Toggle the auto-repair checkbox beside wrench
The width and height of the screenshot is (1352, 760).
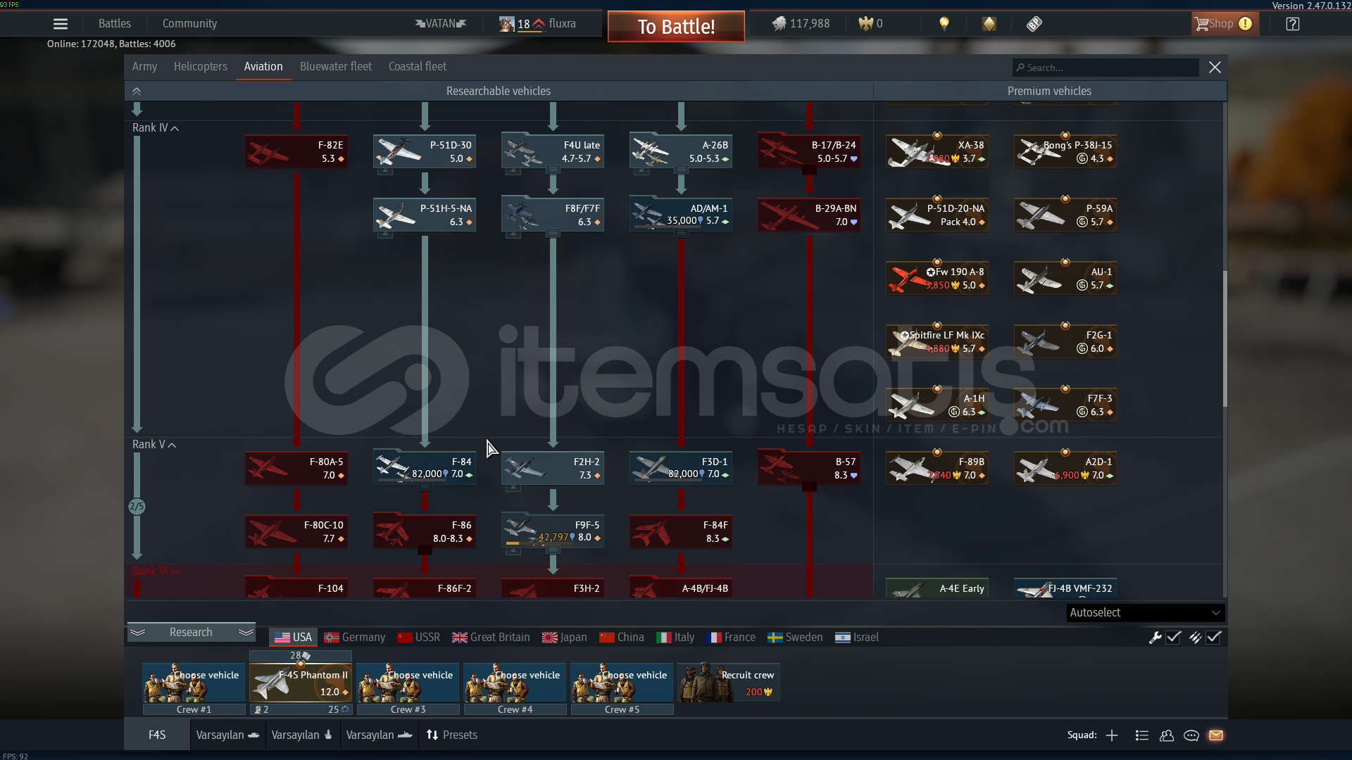click(x=1173, y=638)
